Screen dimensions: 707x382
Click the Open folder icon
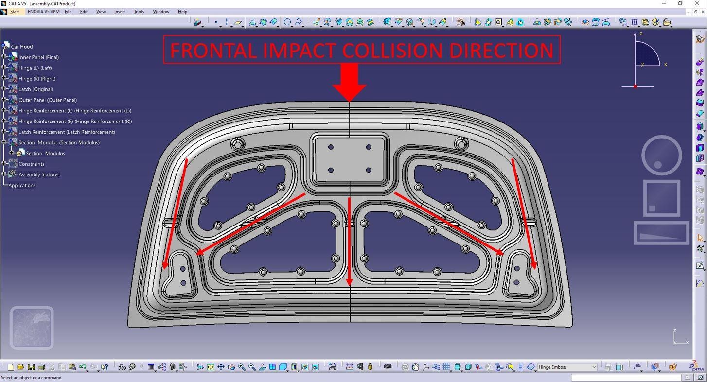(x=20, y=367)
